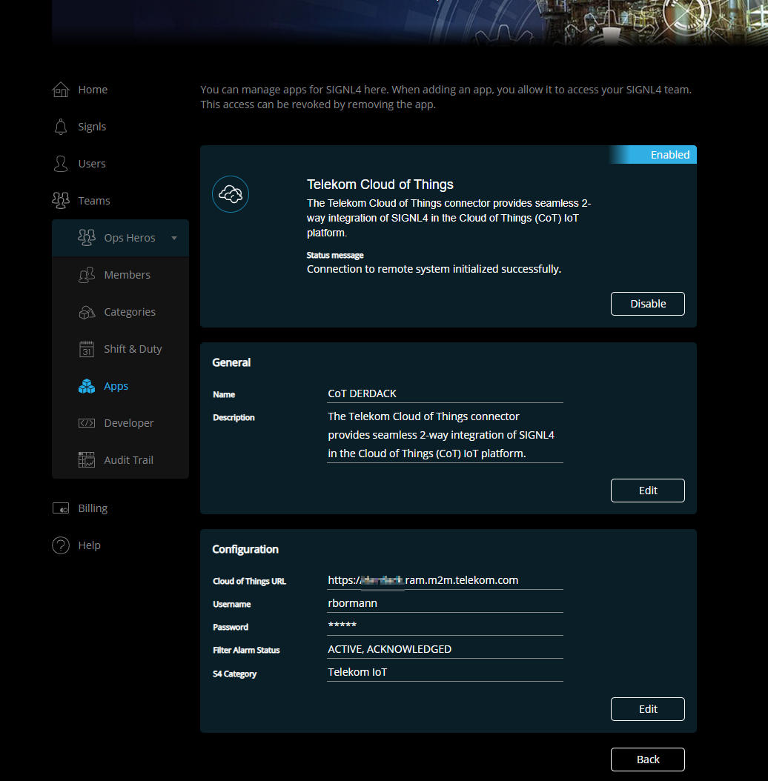Click the Developer code icon
Screen dimensions: 768x781
pyautogui.click(x=87, y=423)
